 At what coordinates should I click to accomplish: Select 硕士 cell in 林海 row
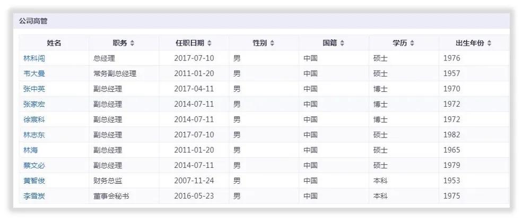pos(404,150)
